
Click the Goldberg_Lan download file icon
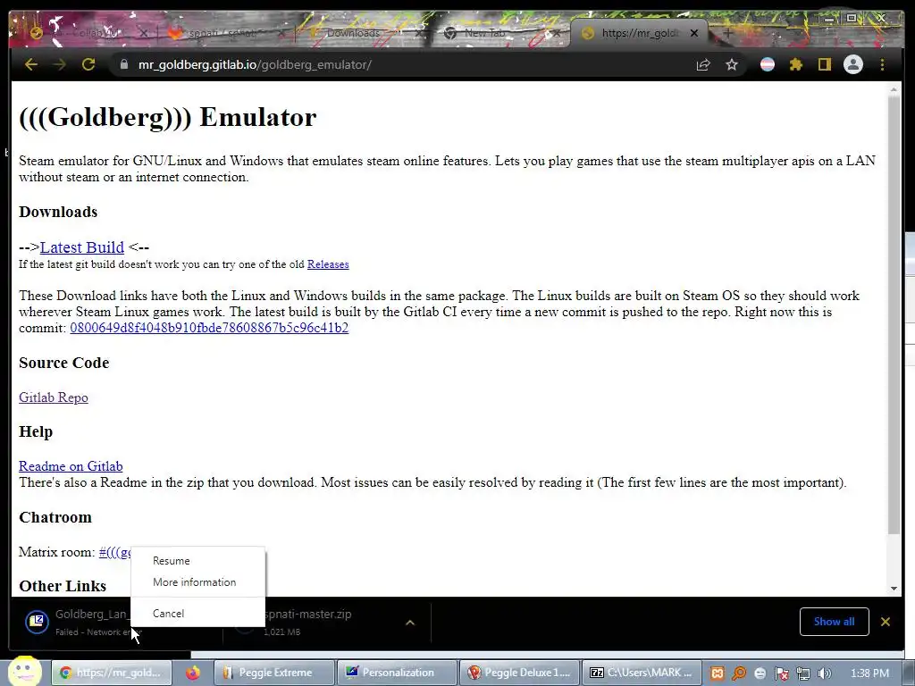(37, 622)
